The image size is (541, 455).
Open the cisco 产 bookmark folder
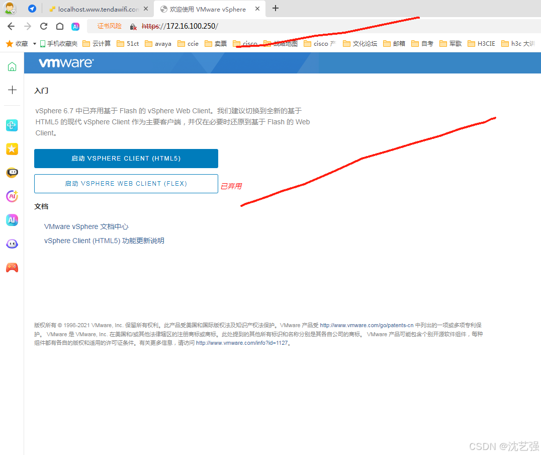click(x=319, y=43)
